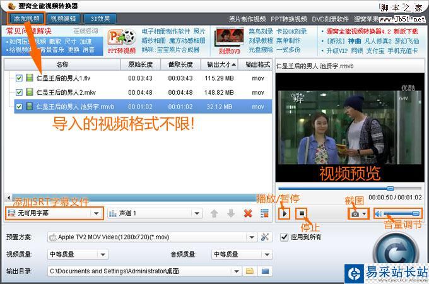Image resolution: width=429 pixels, height=284 pixels.
Task: Adjust the volume slider
Action: [401, 214]
